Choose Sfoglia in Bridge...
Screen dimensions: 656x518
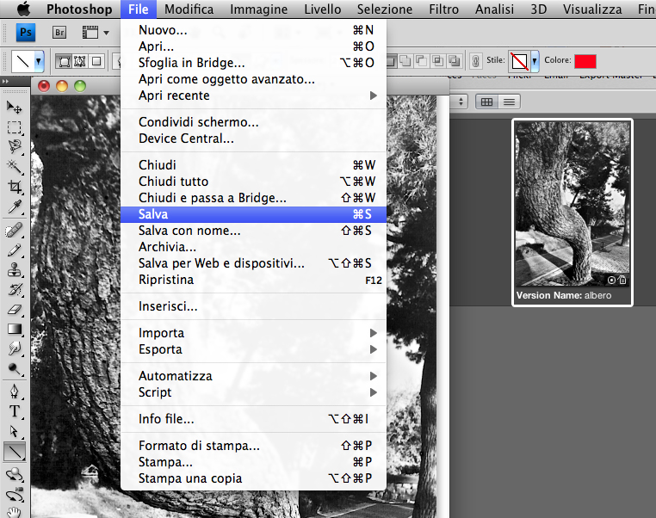point(253,63)
